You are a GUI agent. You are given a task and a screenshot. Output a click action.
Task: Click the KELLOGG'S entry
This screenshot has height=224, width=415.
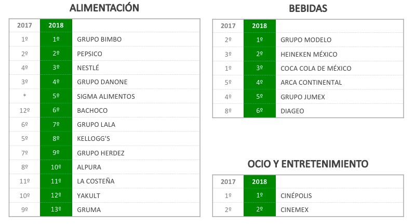(x=93, y=139)
